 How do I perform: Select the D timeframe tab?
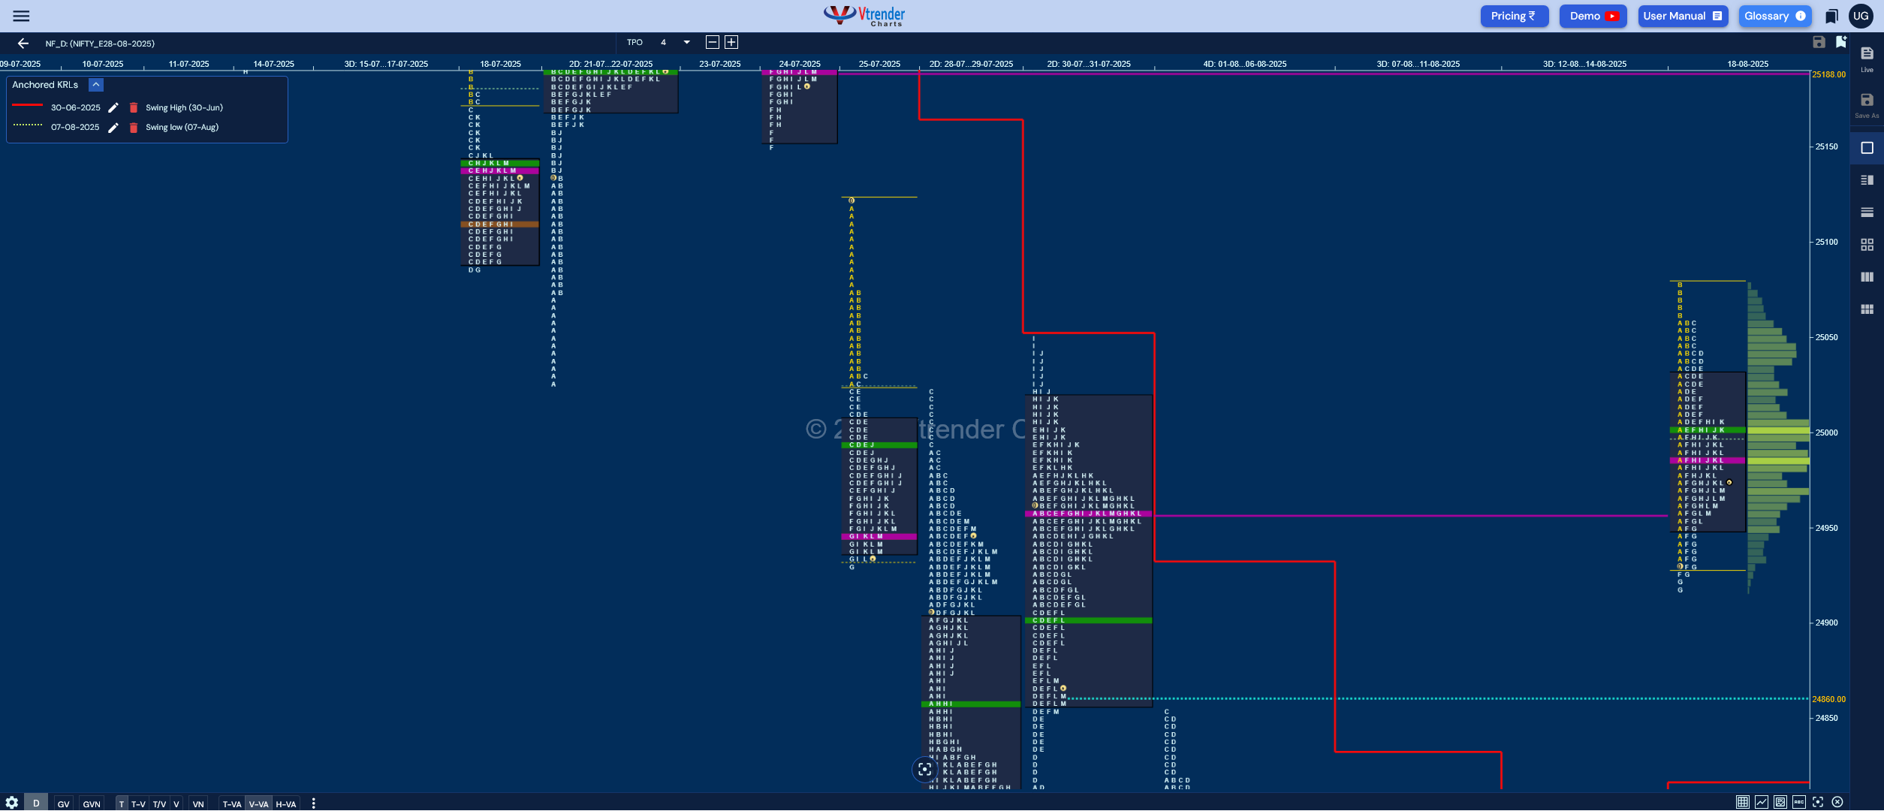point(35,803)
